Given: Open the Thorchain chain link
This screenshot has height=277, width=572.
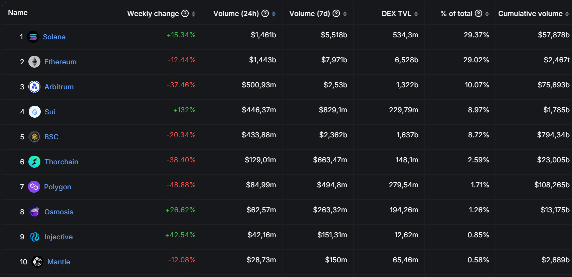Looking at the screenshot, I should coord(61,162).
